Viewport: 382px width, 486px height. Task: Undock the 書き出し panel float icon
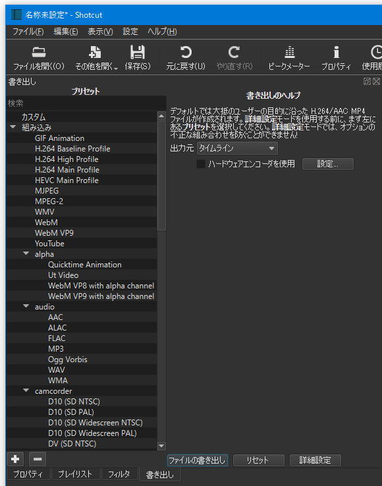[x=367, y=81]
